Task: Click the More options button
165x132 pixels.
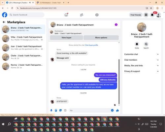Action: (101, 38)
